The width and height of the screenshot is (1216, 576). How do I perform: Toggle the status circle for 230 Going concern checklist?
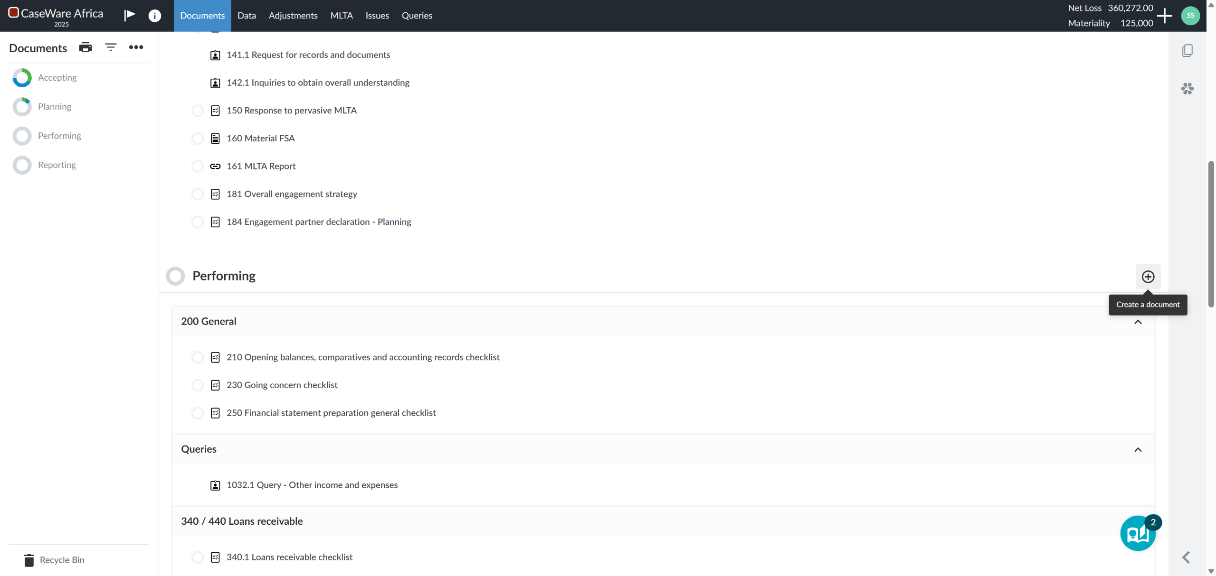click(198, 385)
